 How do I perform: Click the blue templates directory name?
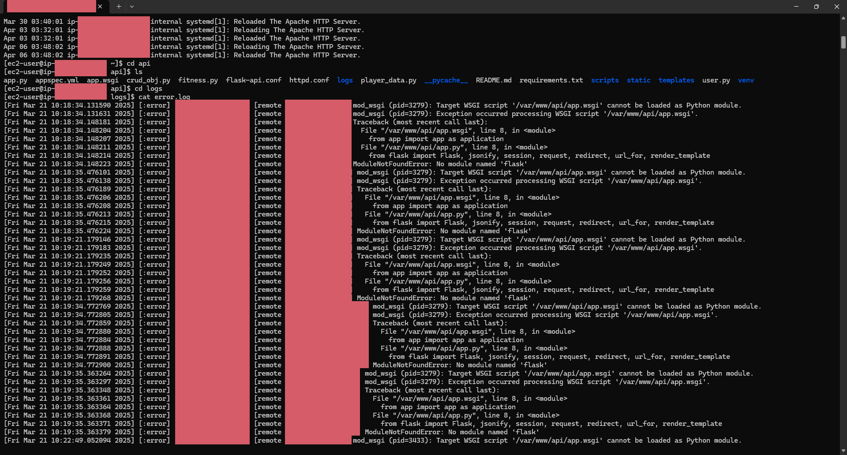point(676,80)
